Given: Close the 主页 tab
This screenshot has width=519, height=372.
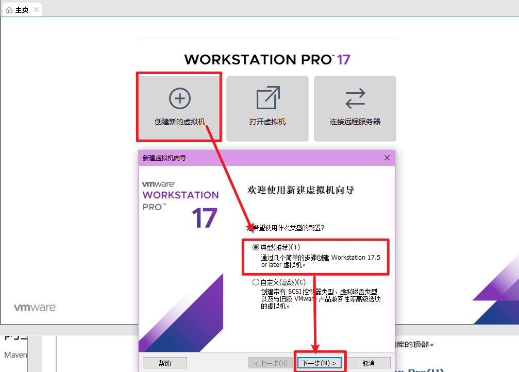Looking at the screenshot, I should 37,10.
